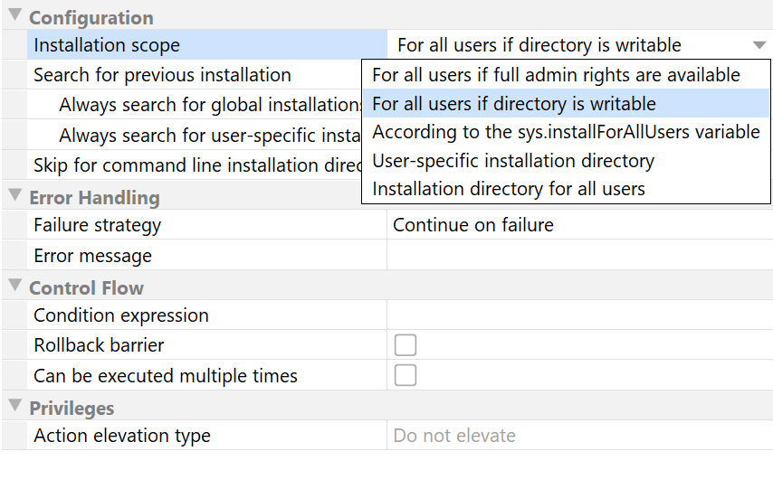
Task: Select 'For all users if directory is writable'
Action: 514,104
